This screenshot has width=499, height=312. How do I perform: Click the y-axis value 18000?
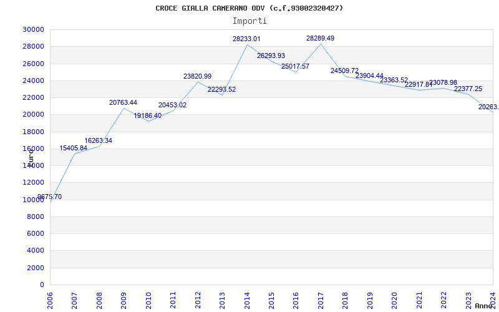(34, 132)
